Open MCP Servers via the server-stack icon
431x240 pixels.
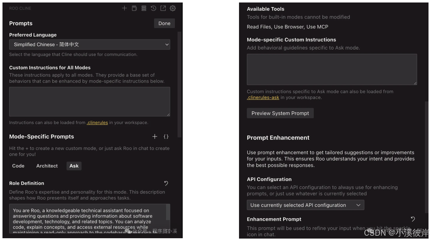144,8
